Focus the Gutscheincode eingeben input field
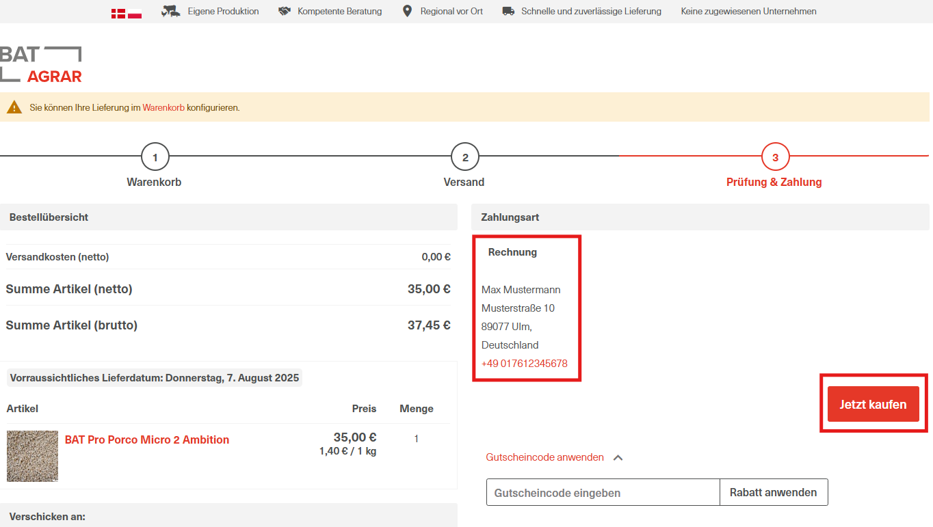Viewport: 933px width, 527px height. click(603, 492)
